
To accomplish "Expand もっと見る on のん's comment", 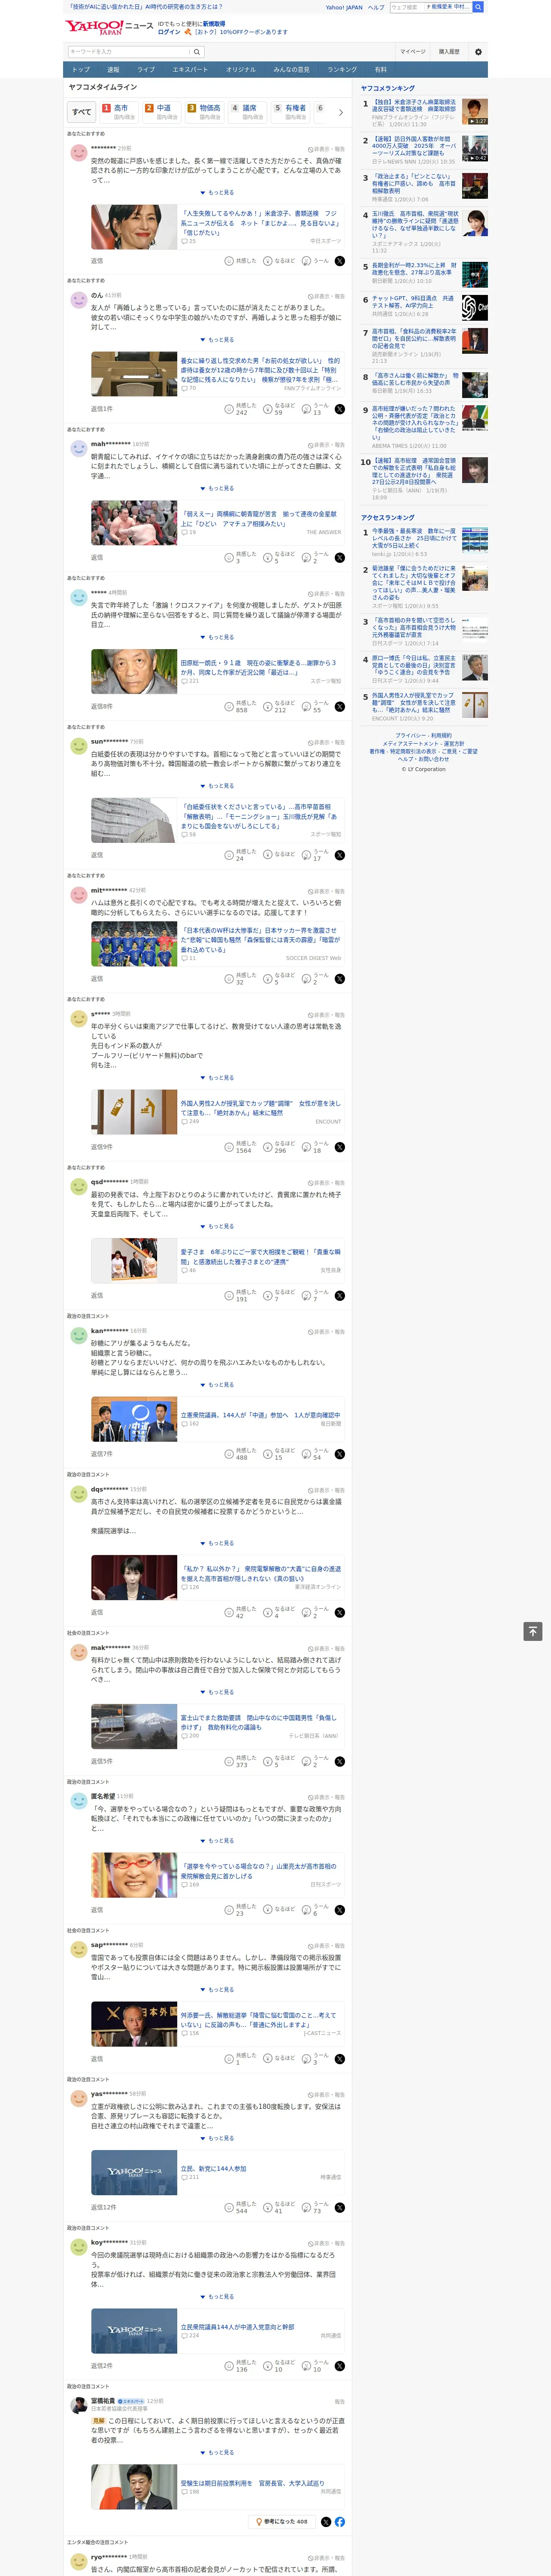I will tap(217, 340).
